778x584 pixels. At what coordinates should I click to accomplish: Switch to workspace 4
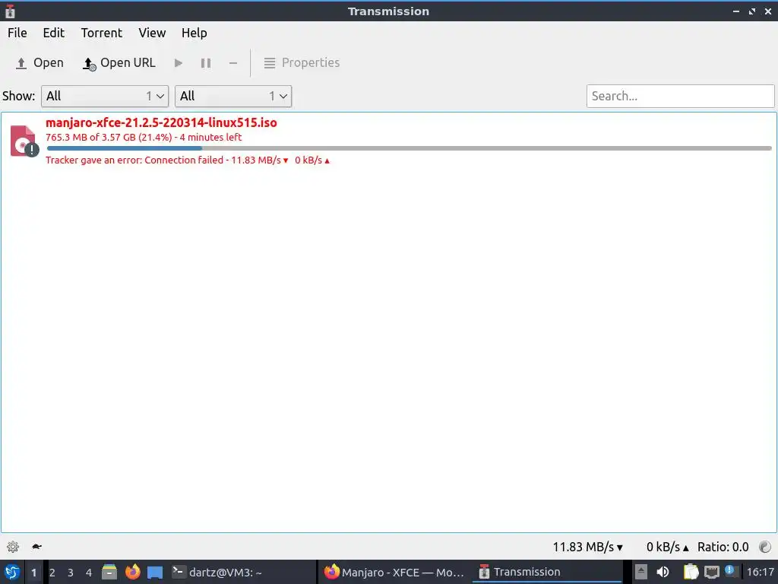tap(89, 573)
